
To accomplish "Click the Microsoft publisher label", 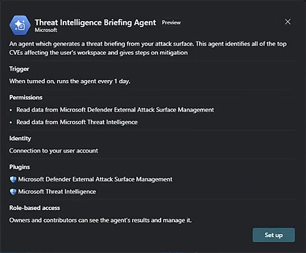I will 46,30.
